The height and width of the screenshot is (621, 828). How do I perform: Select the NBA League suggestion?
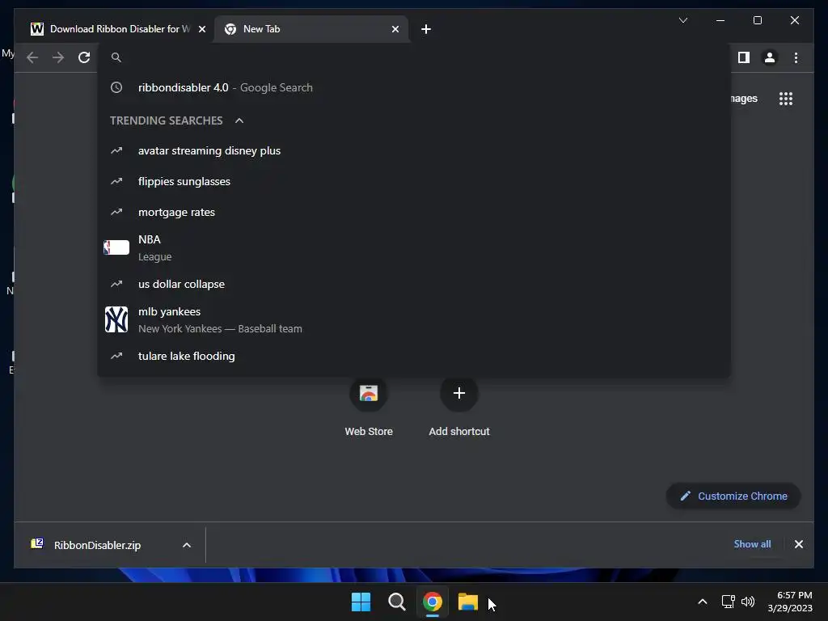click(414, 247)
